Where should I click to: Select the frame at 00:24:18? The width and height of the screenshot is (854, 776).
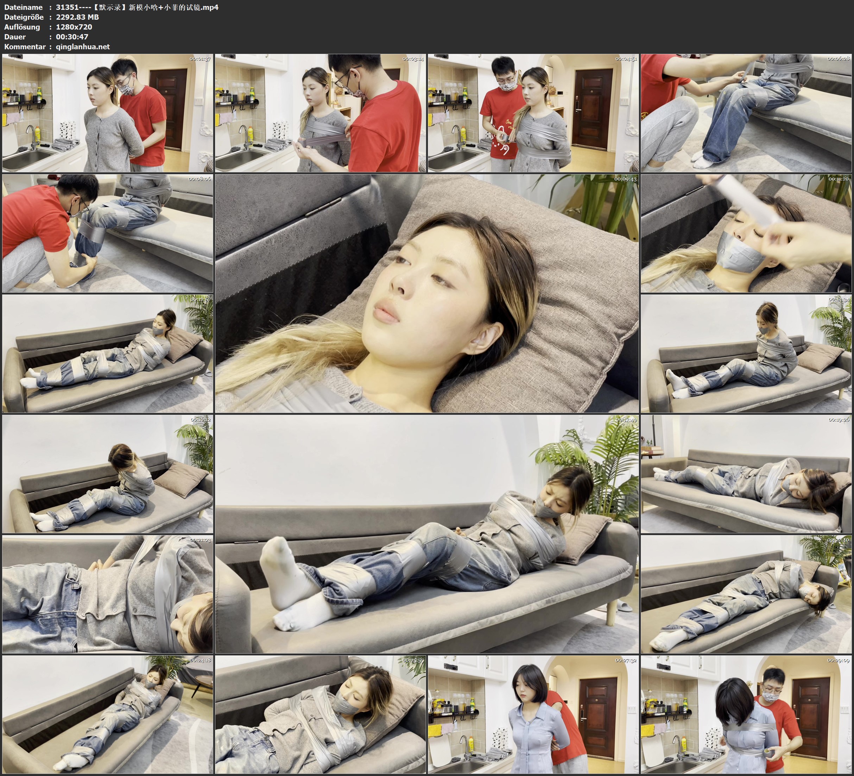[x=108, y=714]
